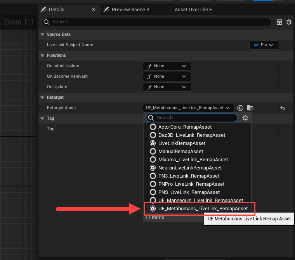Open asset picker view options gear

tap(245, 118)
